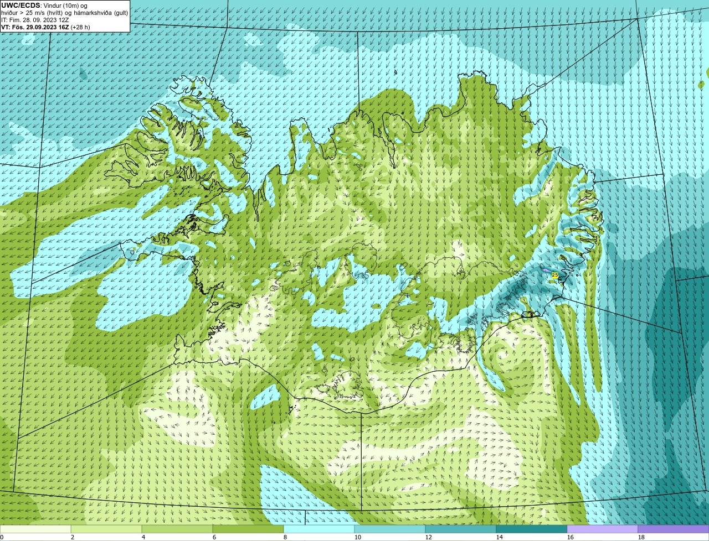Select the above-18 m/s purple legend color
The width and height of the screenshot is (709, 541).
pyautogui.click(x=674, y=529)
